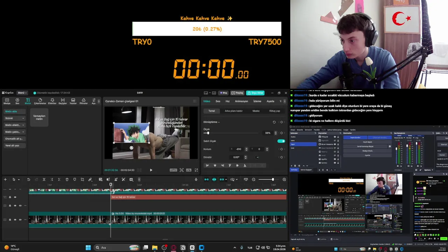Switch to the Animasyon tab

241,101
